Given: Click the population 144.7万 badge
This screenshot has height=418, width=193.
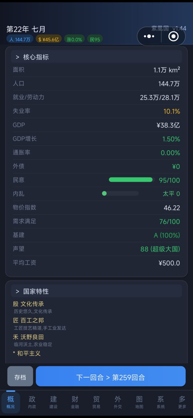Looking at the screenshot, I should (x=20, y=39).
